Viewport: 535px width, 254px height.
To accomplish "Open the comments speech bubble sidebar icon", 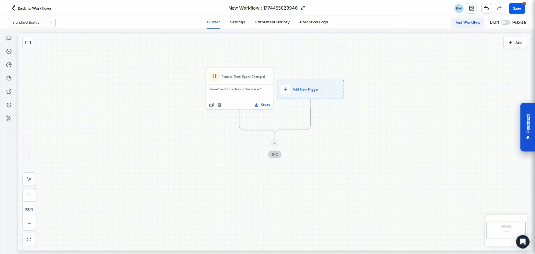I will pyautogui.click(x=9, y=38).
